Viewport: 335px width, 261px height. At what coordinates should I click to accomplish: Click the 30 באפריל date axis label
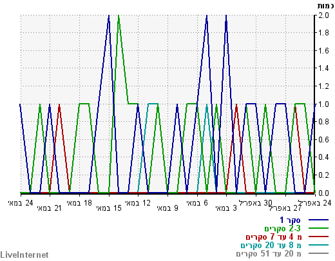256,203
